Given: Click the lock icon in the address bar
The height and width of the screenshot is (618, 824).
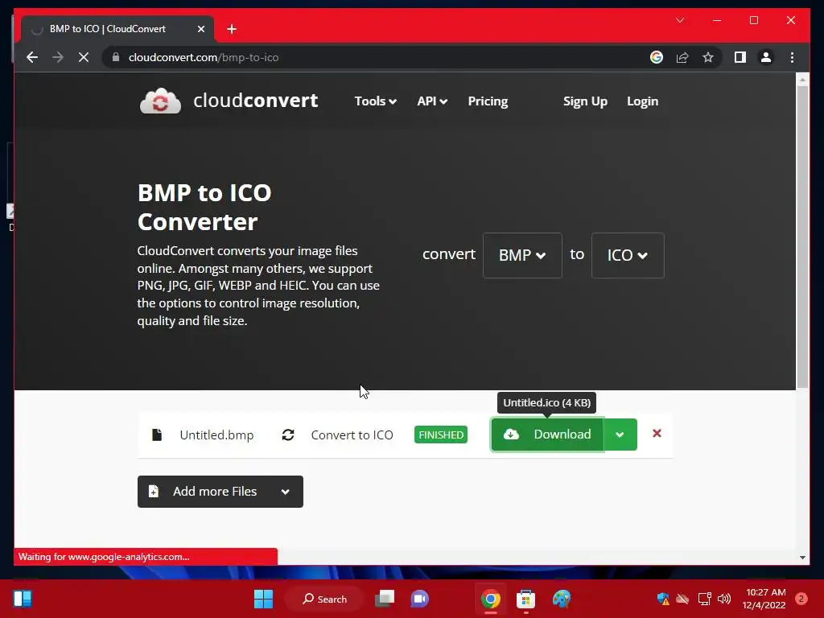Looking at the screenshot, I should pos(116,57).
